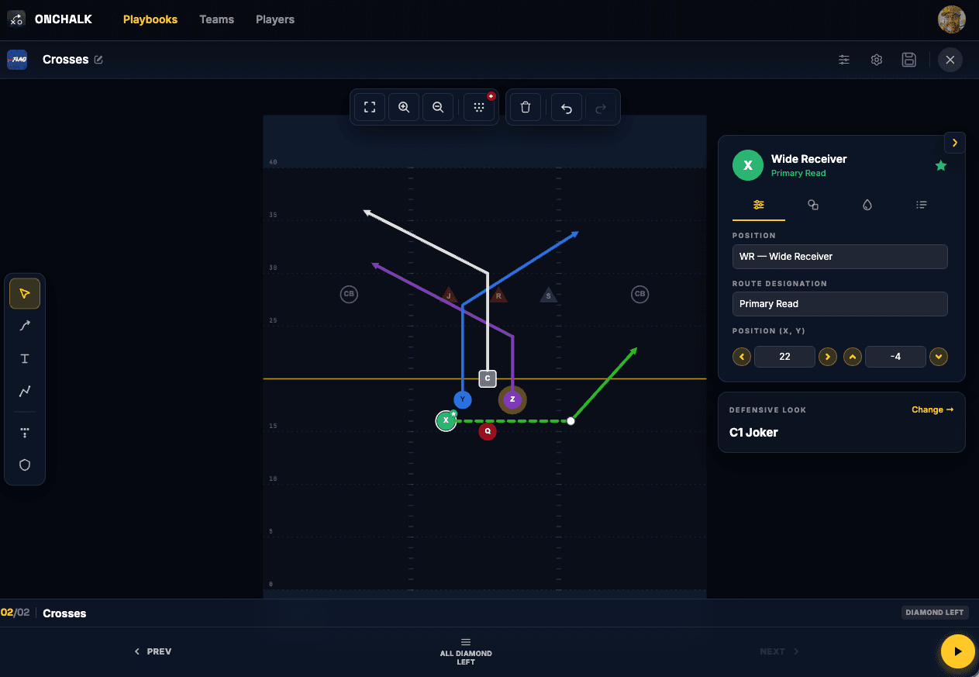Select the purple Z player marker

click(x=512, y=400)
